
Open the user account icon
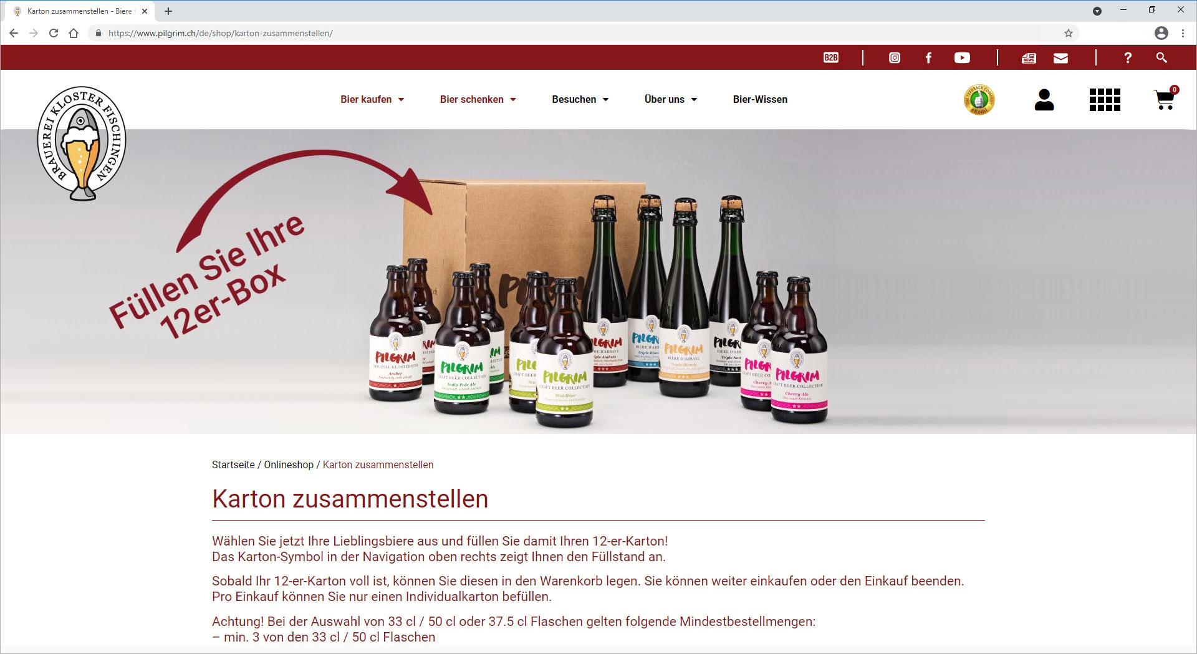[x=1044, y=99]
